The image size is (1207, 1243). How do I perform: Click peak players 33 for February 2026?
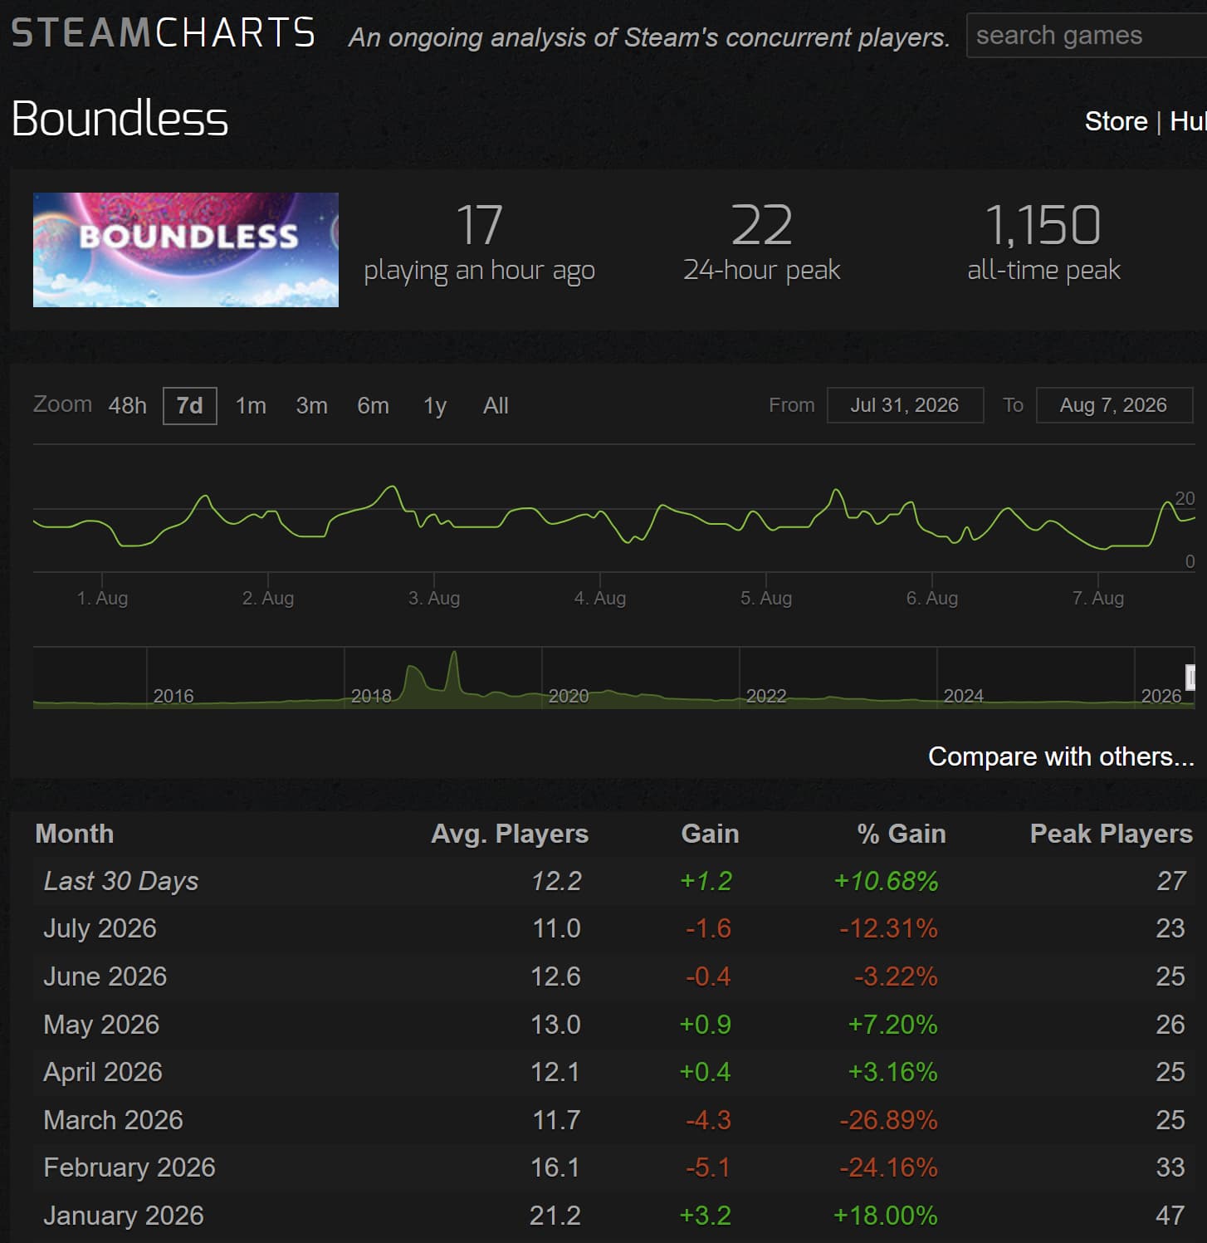1170,1167
